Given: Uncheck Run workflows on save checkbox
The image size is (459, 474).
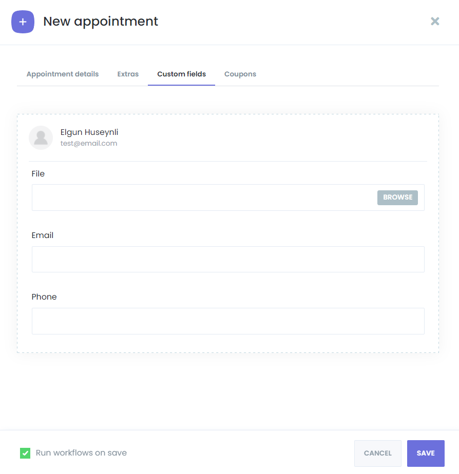Looking at the screenshot, I should pyautogui.click(x=25, y=453).
